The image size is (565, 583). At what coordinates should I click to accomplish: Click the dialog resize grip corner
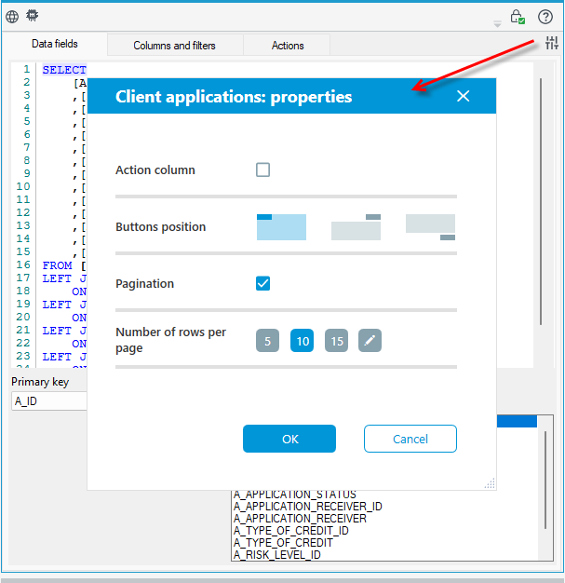point(490,483)
